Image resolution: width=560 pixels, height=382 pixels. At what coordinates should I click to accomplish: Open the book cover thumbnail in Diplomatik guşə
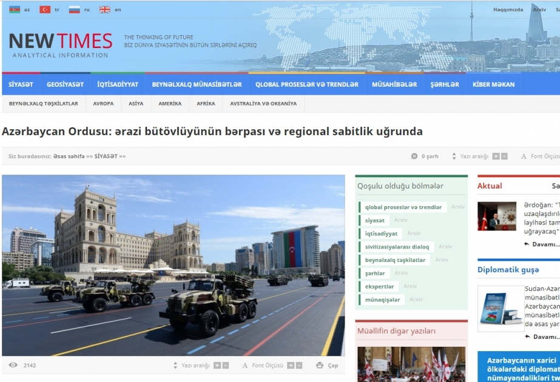(x=501, y=309)
